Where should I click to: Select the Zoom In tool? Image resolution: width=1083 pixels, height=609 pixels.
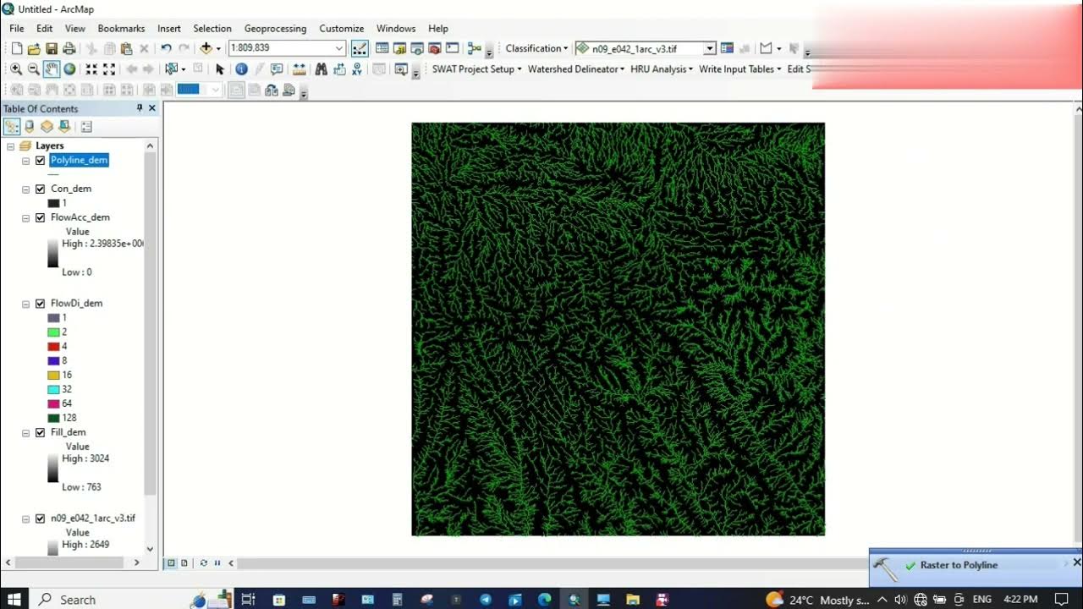tap(16, 69)
